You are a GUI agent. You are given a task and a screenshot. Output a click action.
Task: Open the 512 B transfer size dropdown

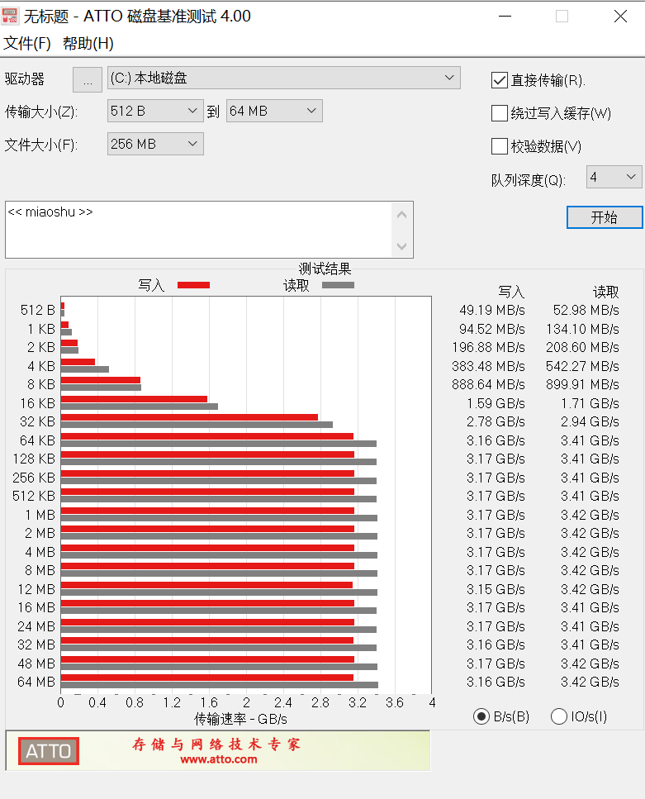[x=155, y=111]
